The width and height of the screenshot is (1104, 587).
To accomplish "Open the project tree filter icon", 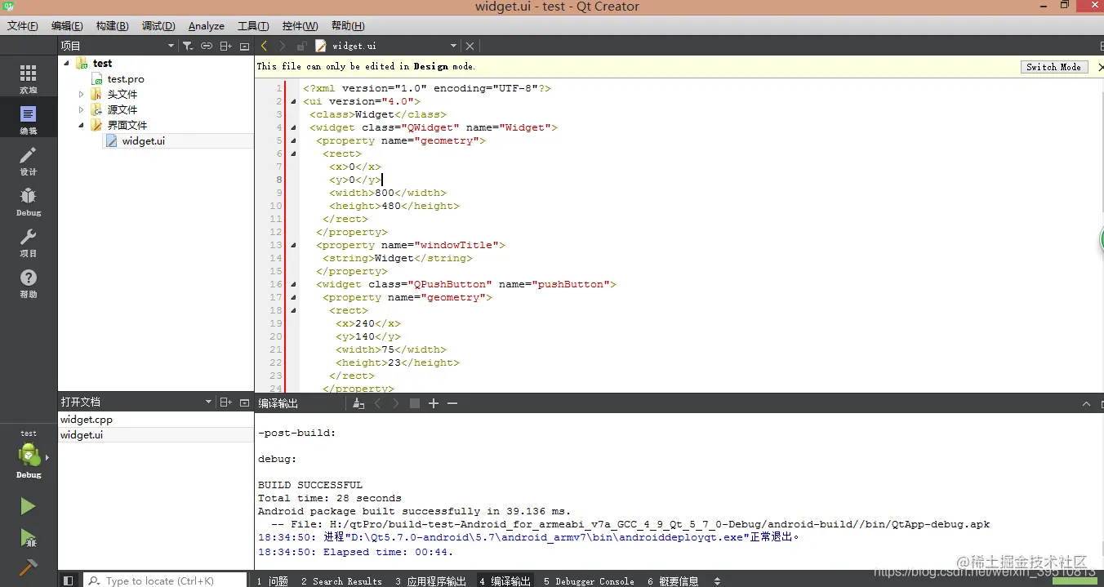I will coord(188,46).
